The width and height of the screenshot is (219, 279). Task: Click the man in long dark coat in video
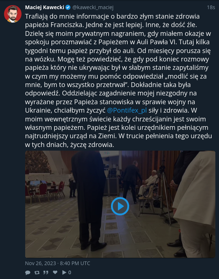pos(89,200)
